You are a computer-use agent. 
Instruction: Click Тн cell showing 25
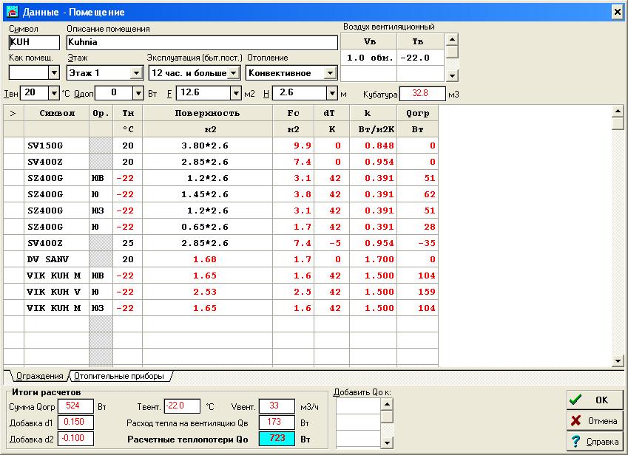[128, 243]
